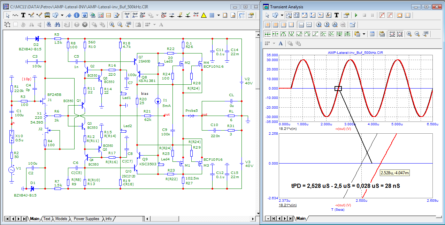445x225 pixels.
Task: Click the Scale mode icon in Transient Analysis toolbar
Action: [289, 15]
